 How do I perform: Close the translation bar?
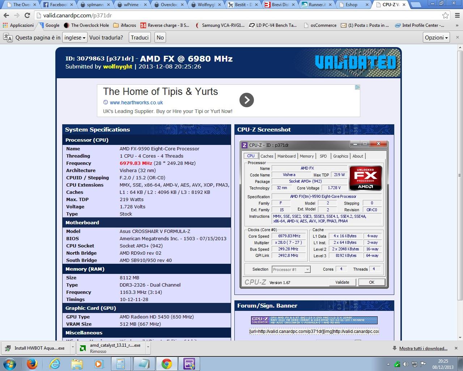(457, 37)
